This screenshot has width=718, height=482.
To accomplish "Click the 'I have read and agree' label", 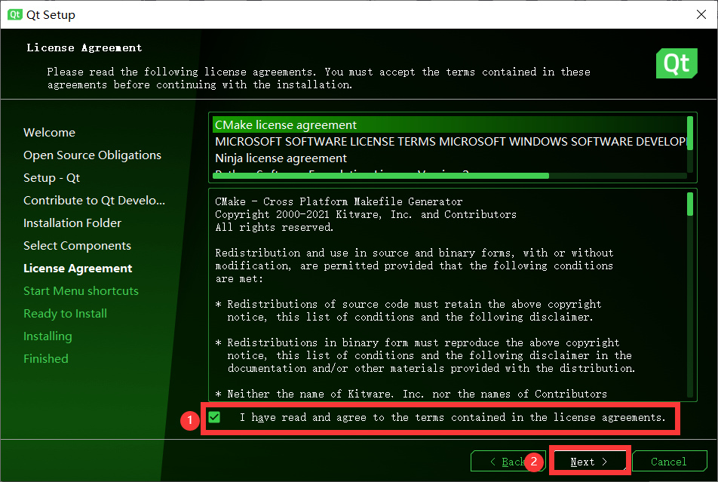I will tap(453, 417).
